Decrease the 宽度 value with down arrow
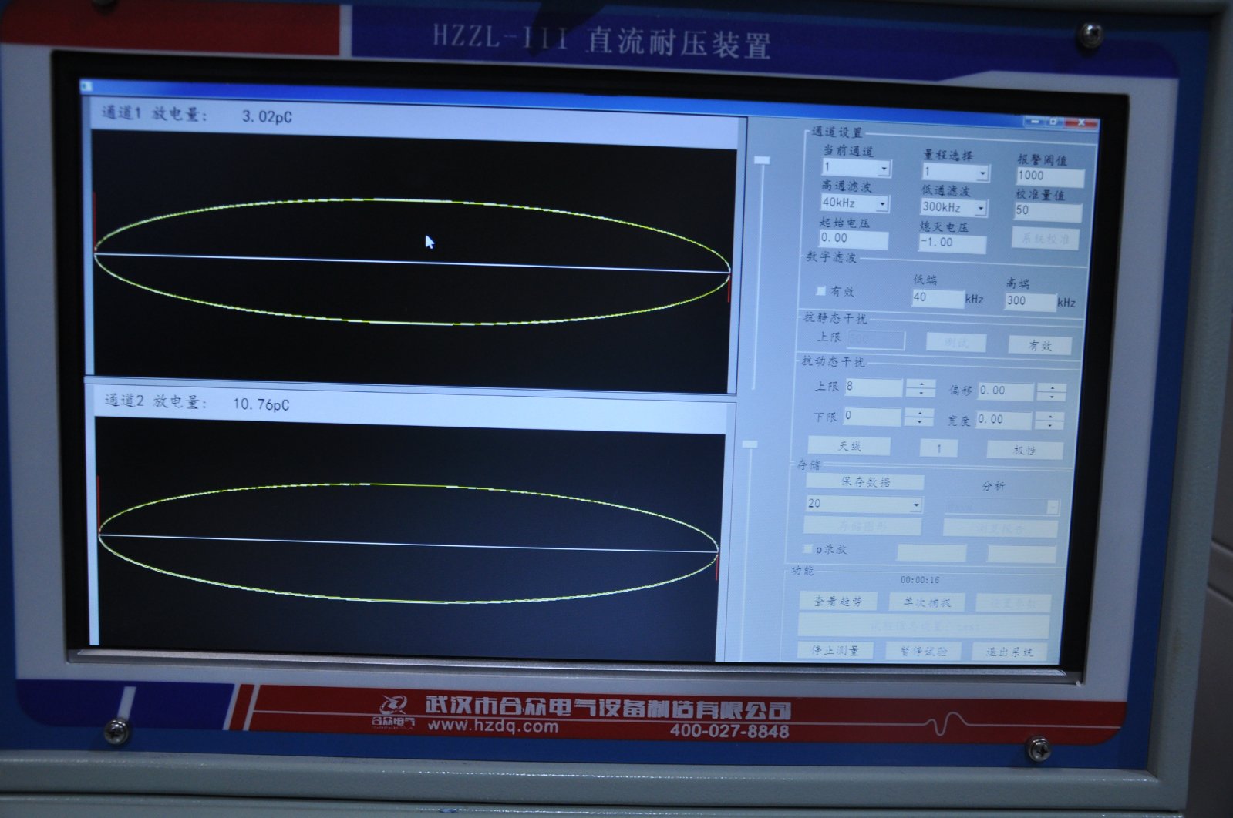This screenshot has height=818, width=1233. tap(1049, 425)
